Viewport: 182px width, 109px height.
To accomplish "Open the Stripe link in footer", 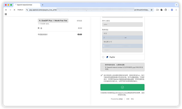I will [121, 99].
